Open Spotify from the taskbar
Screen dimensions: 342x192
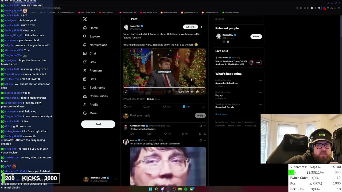click(x=186, y=189)
